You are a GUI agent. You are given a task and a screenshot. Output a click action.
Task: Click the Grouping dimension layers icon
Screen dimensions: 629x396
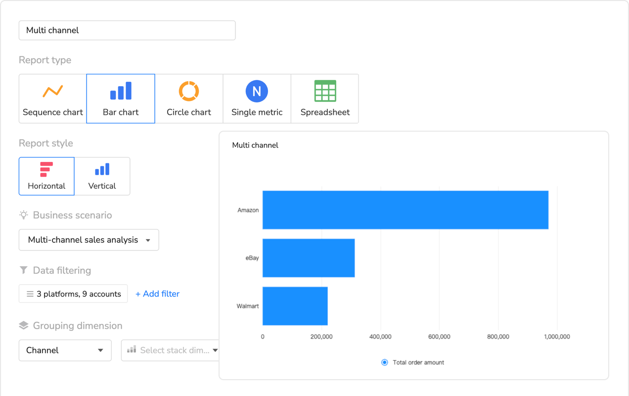click(x=23, y=325)
